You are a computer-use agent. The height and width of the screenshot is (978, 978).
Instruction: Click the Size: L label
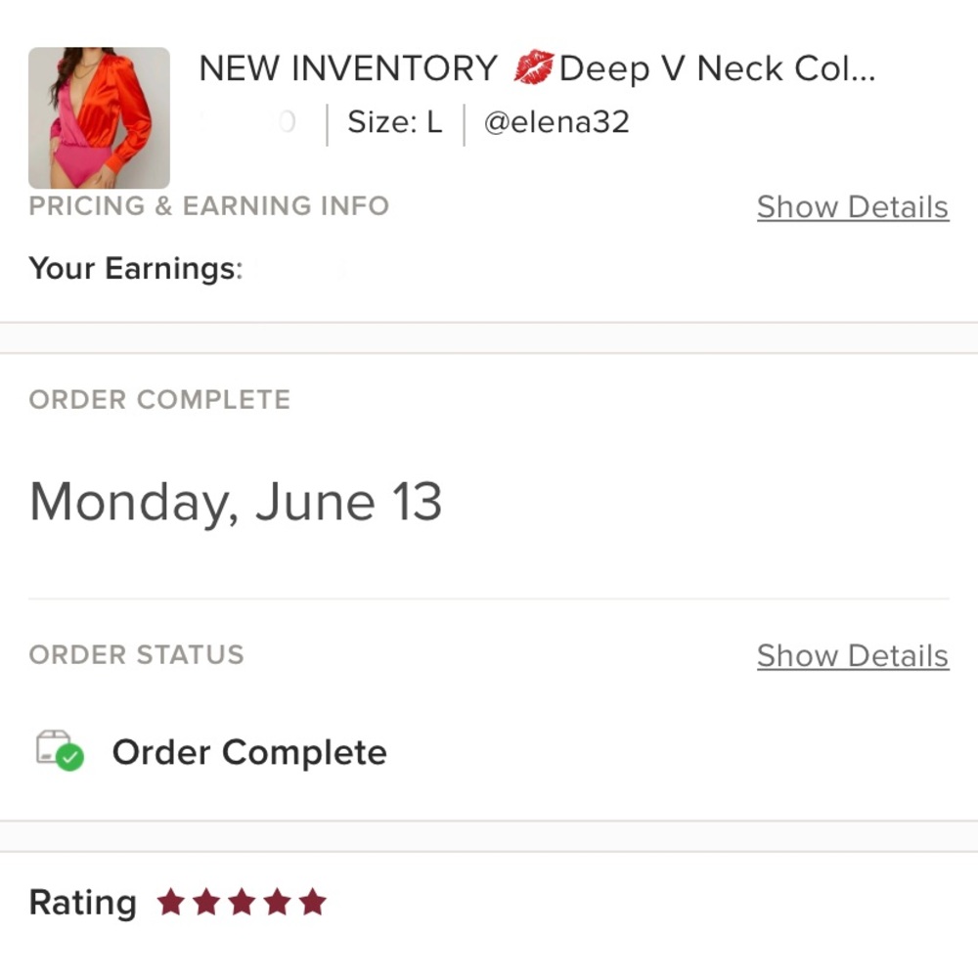click(395, 121)
